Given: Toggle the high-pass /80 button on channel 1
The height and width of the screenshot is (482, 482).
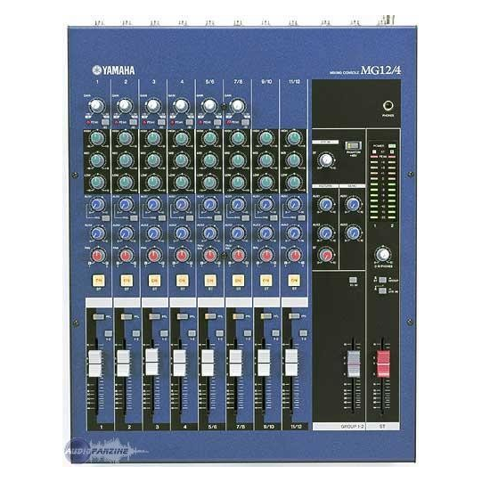Looking at the screenshot, I should pos(105,122).
